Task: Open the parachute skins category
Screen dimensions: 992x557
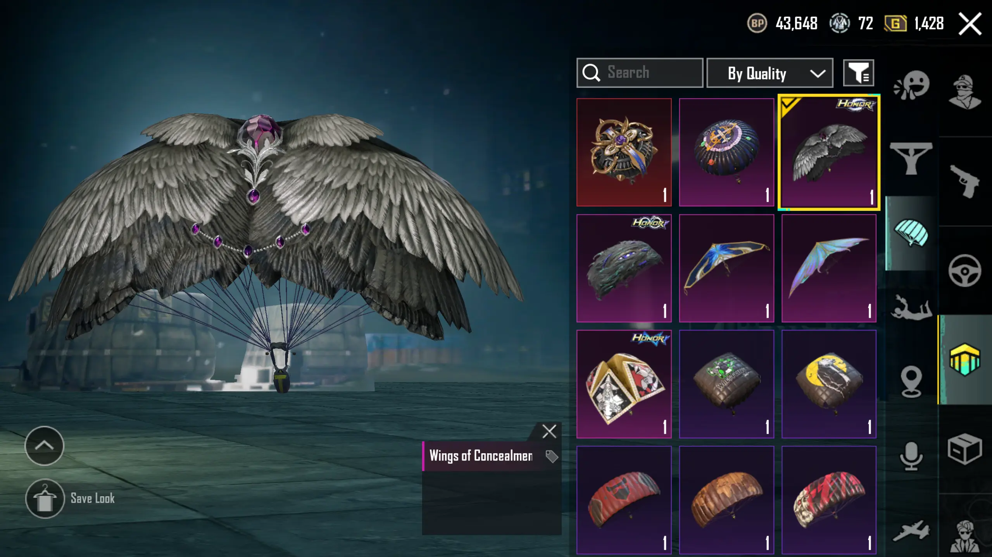Action: pos(911,233)
